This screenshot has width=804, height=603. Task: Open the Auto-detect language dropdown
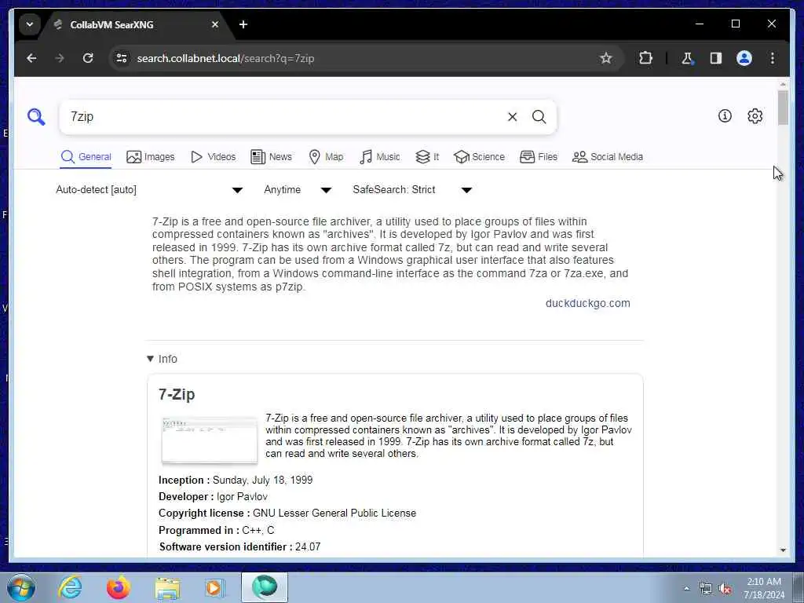(149, 190)
